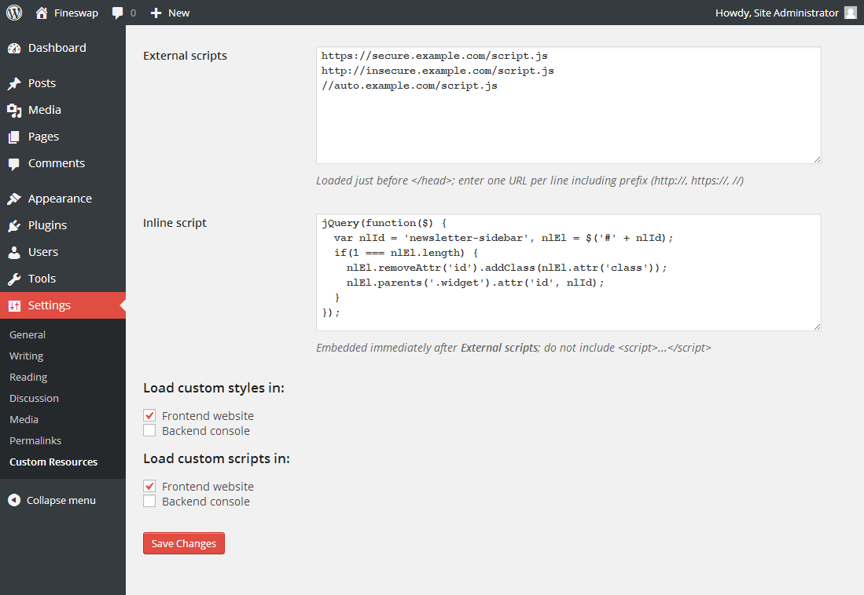Open the Comments sidebar menu label
This screenshot has height=595, width=864.
coord(57,163)
